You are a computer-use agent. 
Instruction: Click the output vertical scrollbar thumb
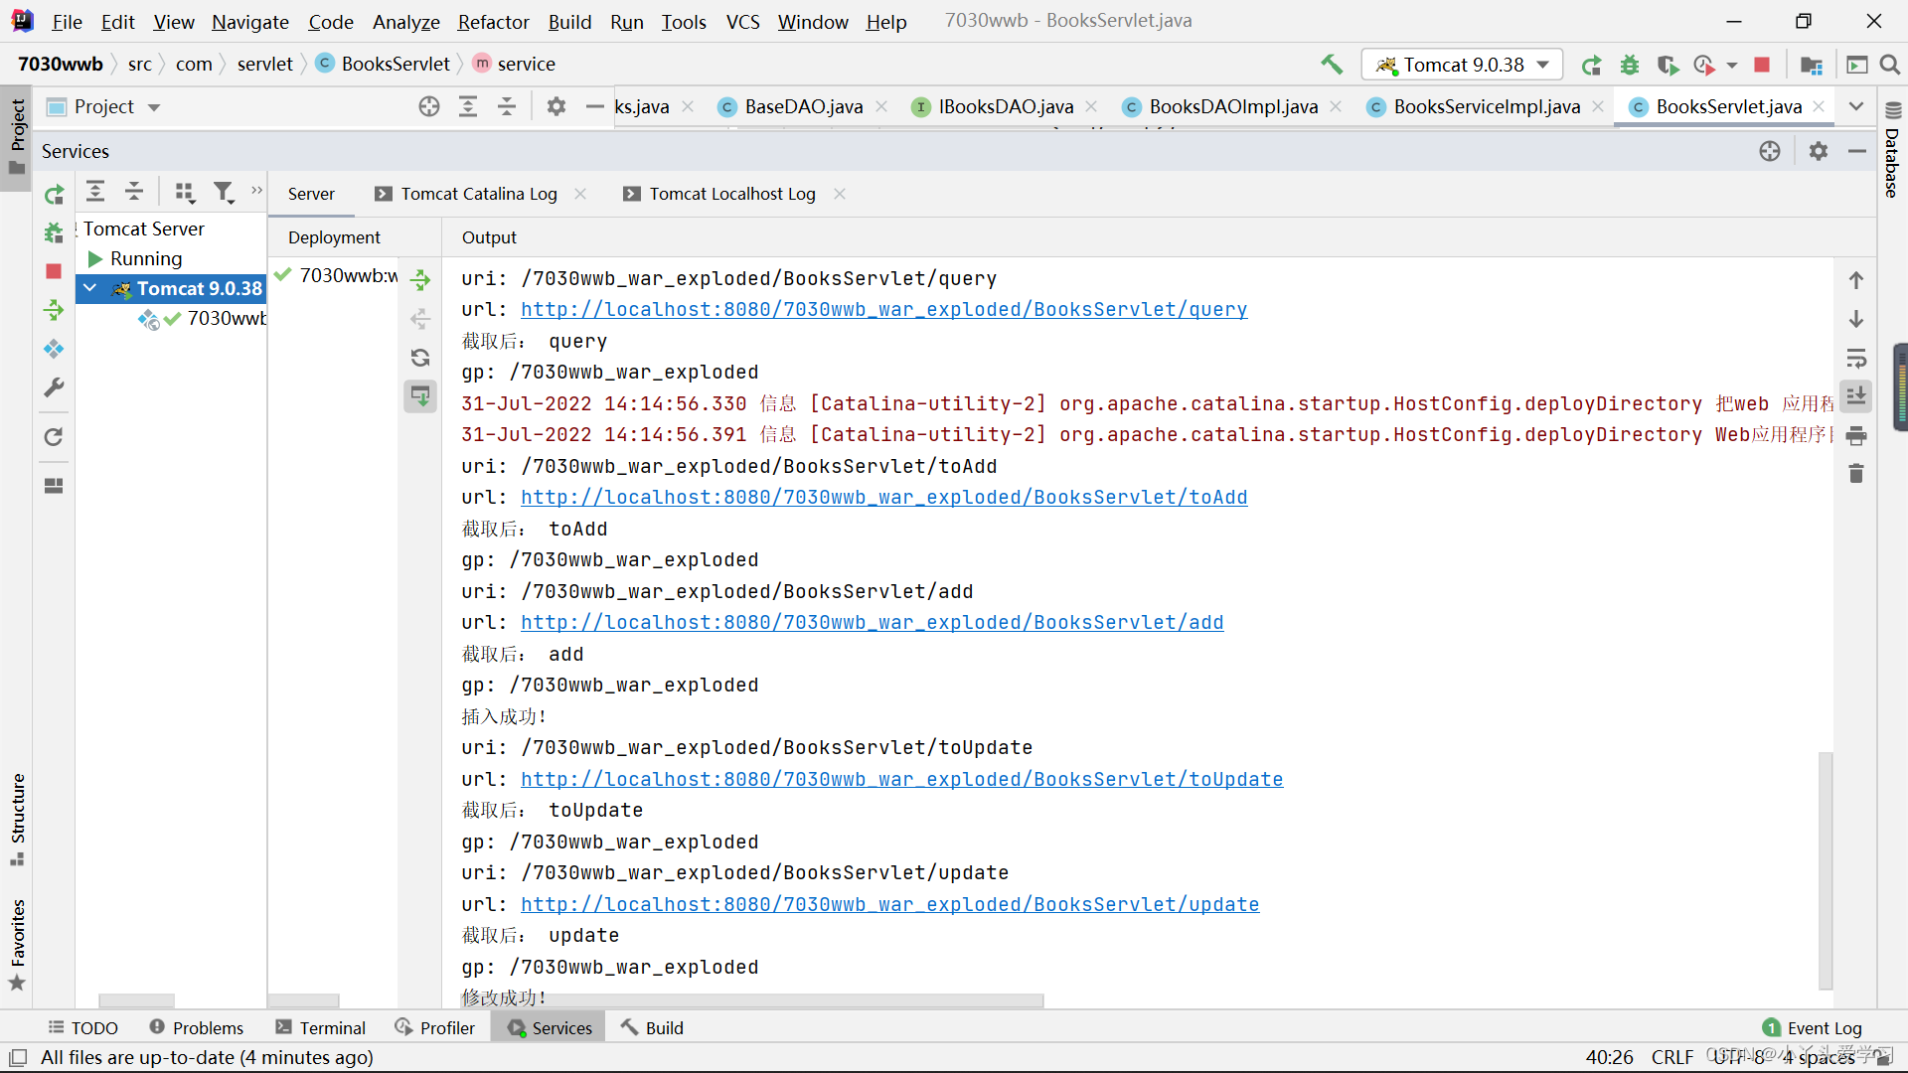click(x=1826, y=871)
